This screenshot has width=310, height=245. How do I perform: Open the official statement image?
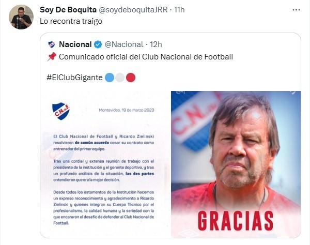coord(105,164)
